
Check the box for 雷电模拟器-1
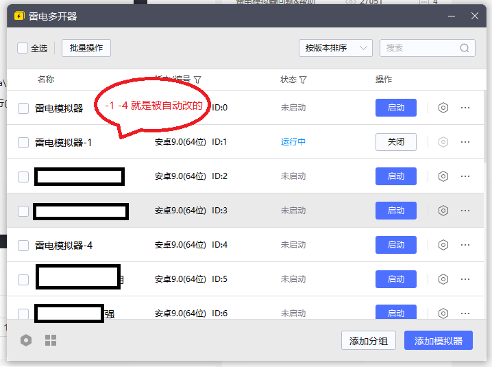point(23,143)
